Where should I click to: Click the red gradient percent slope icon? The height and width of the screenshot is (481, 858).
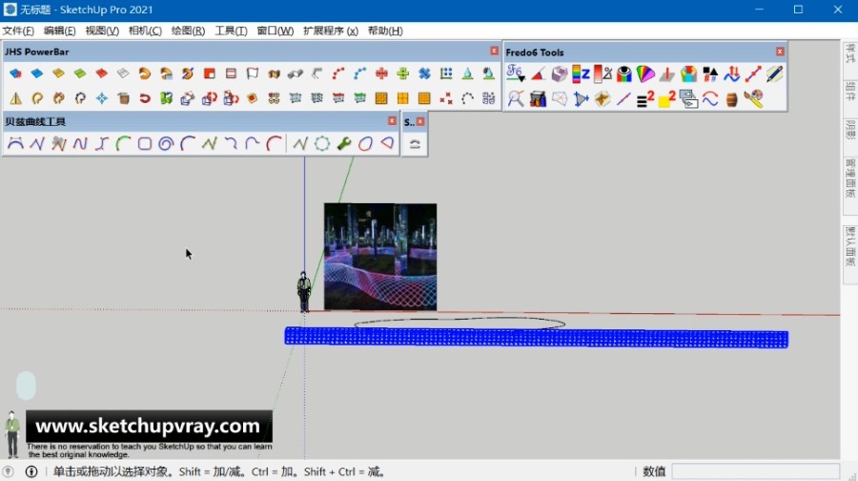tap(603, 73)
